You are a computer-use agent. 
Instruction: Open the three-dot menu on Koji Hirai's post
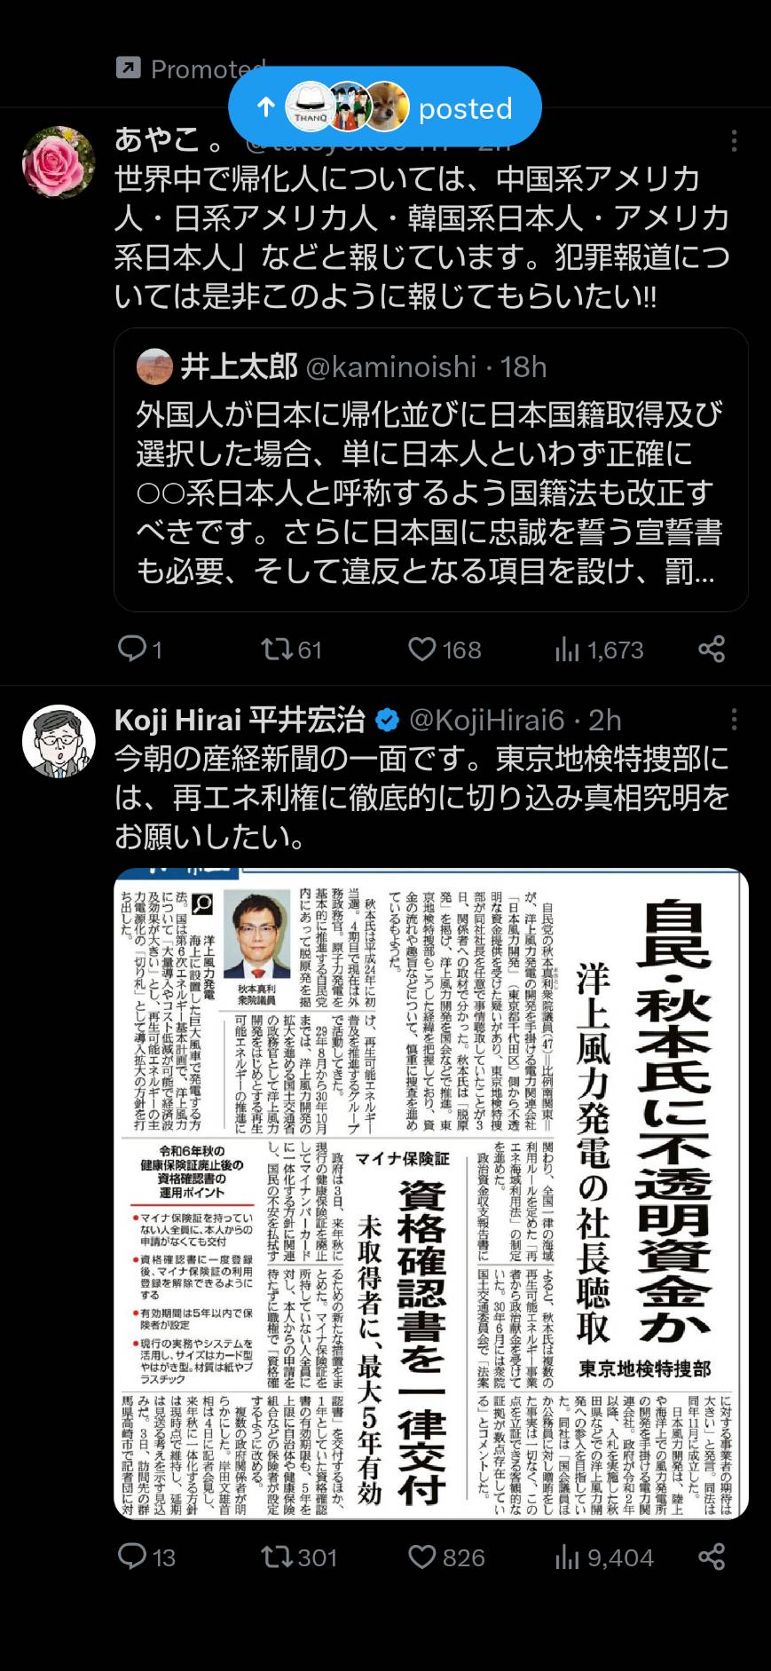pyautogui.click(x=734, y=719)
